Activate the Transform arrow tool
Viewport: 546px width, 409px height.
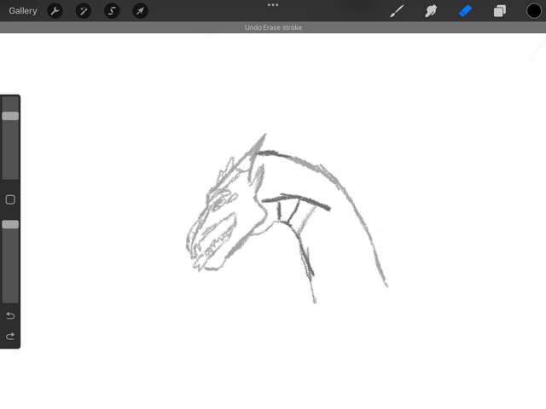point(140,11)
